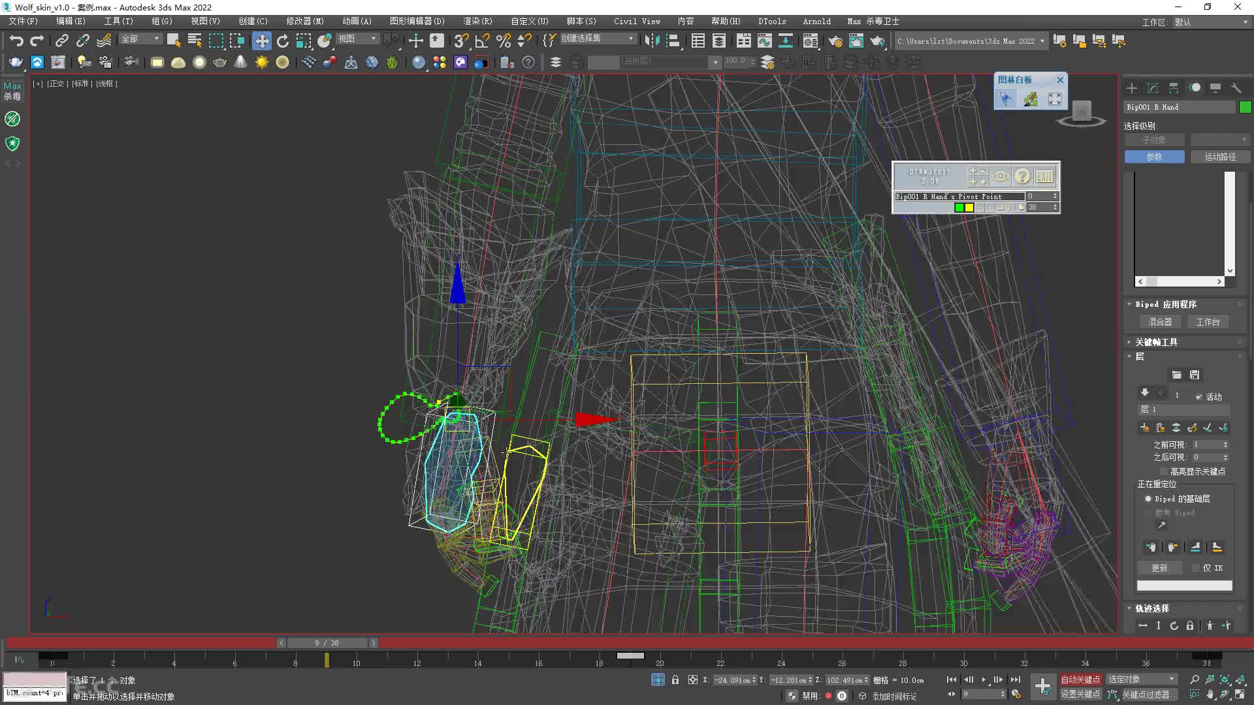1254x705 pixels.
Task: Open the 动画(A) menu
Action: [x=357, y=22]
